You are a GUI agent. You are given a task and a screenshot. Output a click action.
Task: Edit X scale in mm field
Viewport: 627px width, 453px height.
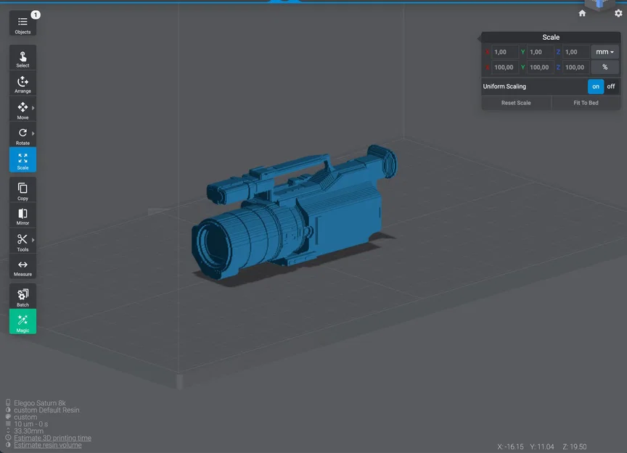[504, 52]
